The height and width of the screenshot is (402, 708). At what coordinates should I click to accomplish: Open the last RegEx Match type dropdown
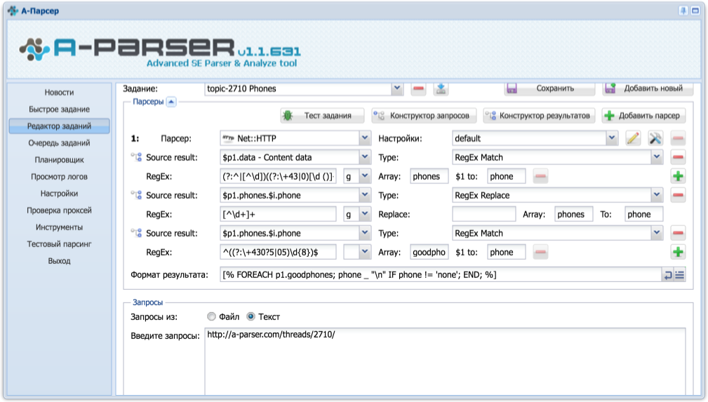click(x=657, y=233)
